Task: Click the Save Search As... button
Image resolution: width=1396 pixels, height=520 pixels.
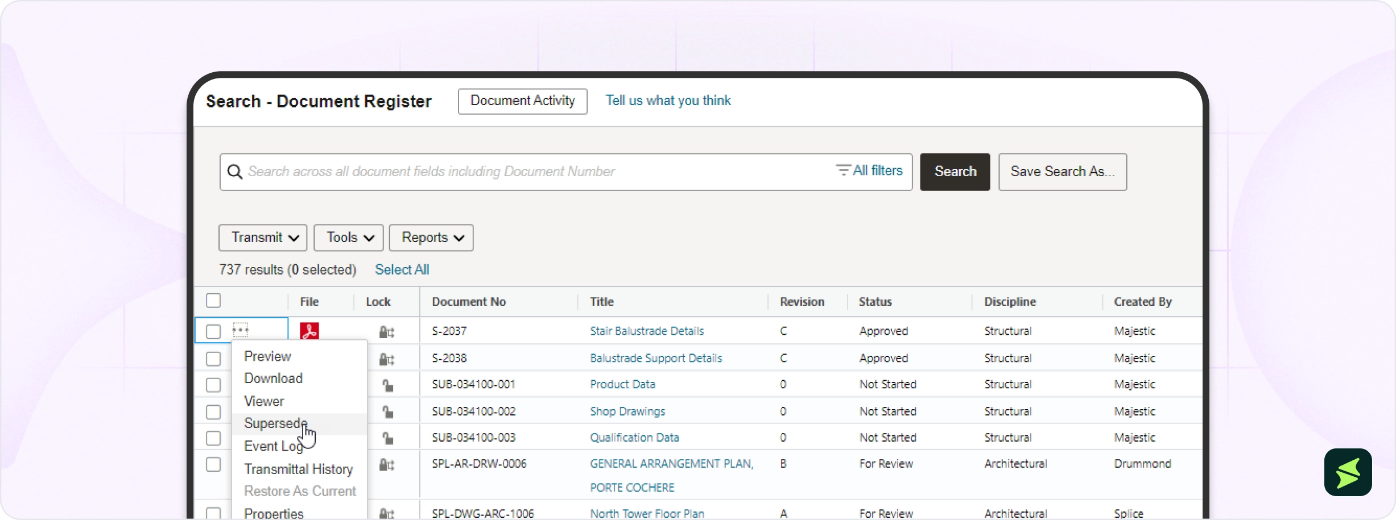Action: coord(1063,172)
